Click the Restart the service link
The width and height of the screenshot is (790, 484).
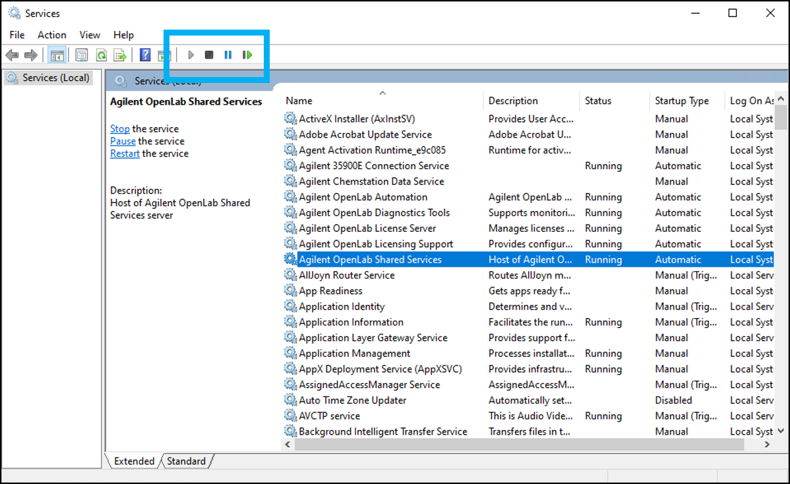point(125,153)
